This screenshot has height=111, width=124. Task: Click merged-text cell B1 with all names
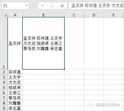click(x=43, y=43)
